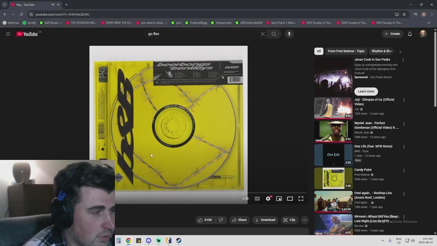This screenshot has height=246, width=437.
Task: Toggle the autoplay switch
Action: coord(245,199)
